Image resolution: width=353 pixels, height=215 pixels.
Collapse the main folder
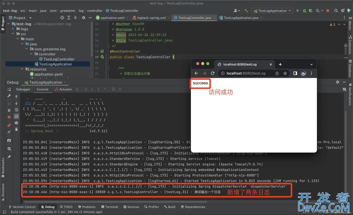(18, 39)
